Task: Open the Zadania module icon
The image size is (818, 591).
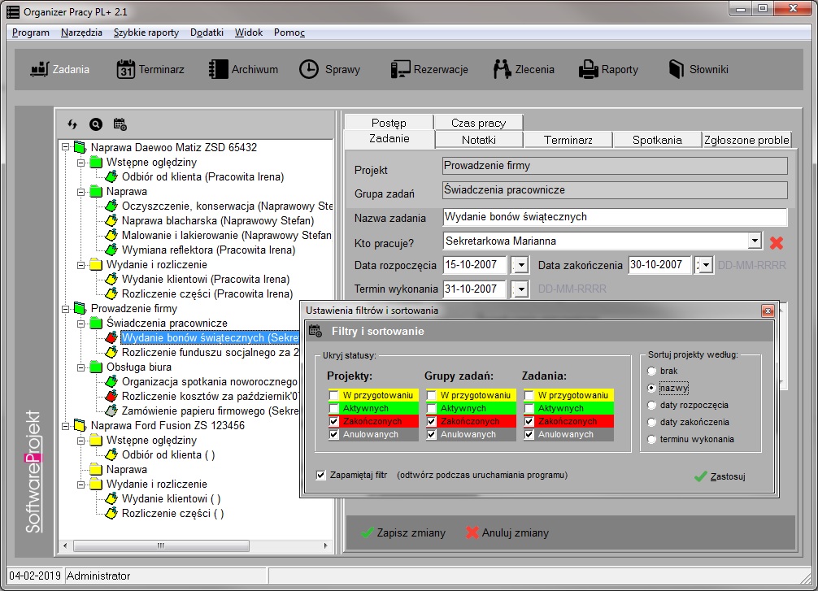Action: [x=40, y=69]
